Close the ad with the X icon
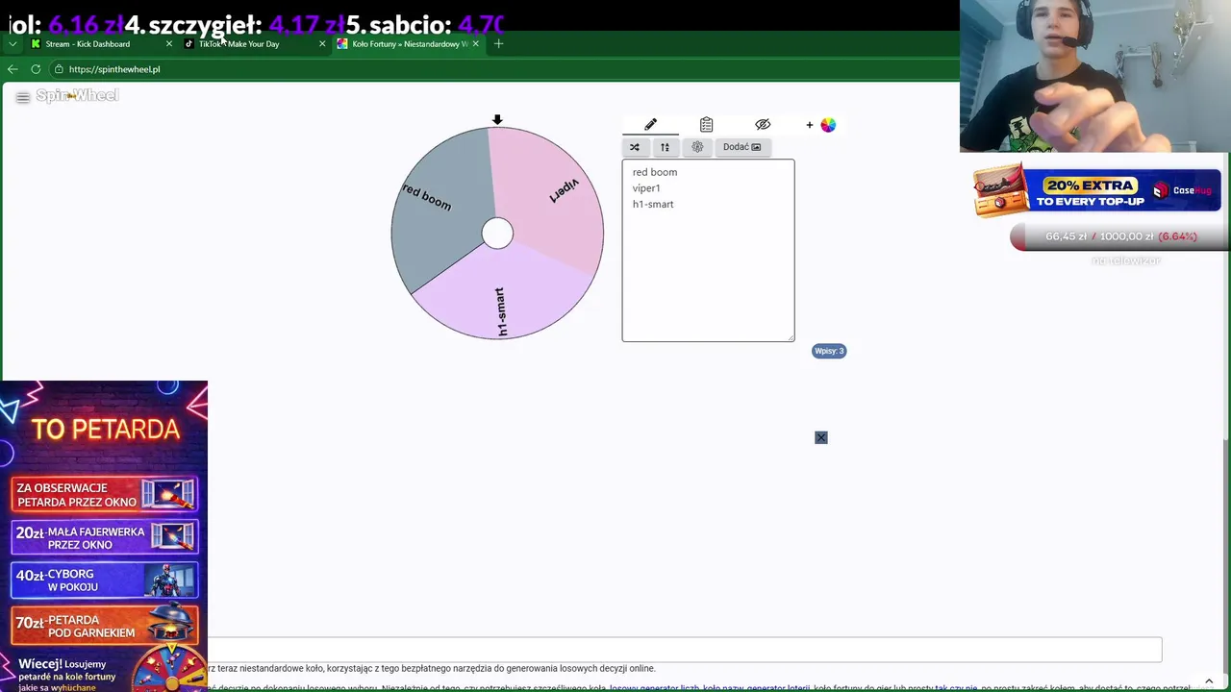This screenshot has height=692, width=1231. (x=821, y=437)
